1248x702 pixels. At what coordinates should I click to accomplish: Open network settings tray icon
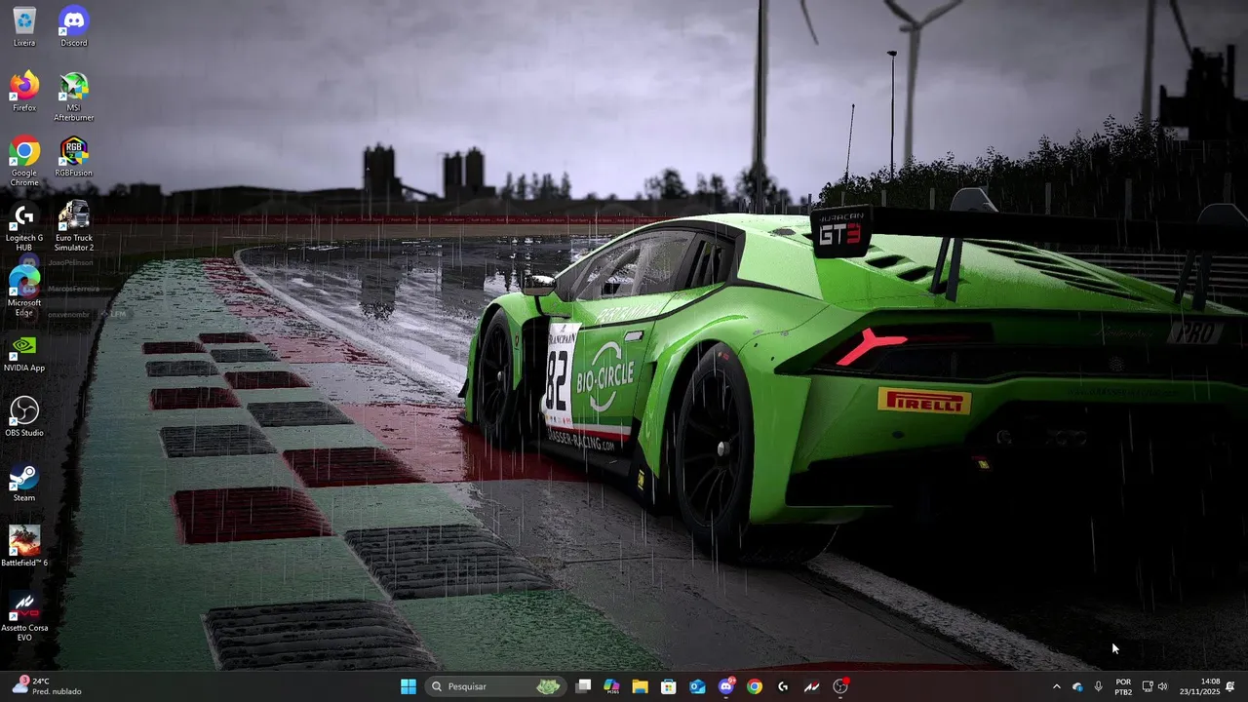click(1148, 686)
